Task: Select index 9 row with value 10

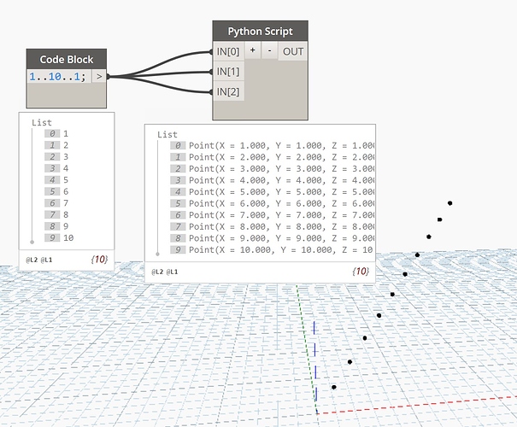Action: [x=59, y=237]
